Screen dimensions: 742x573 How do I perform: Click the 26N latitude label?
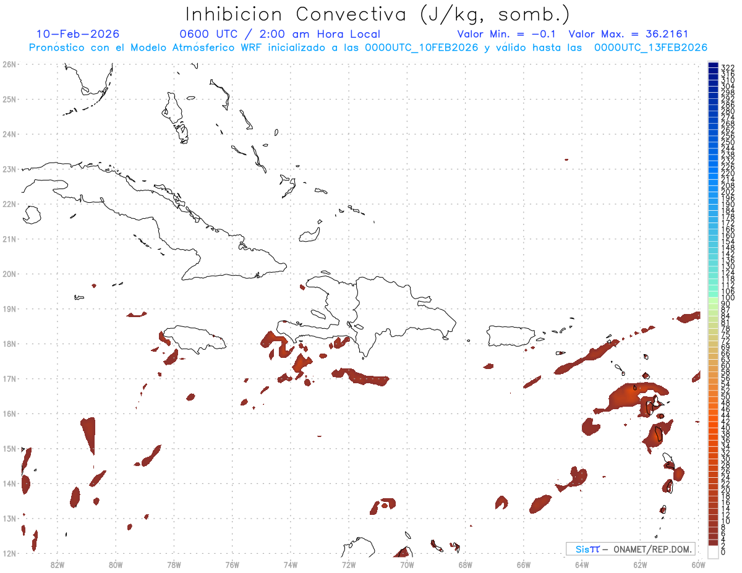[9, 64]
